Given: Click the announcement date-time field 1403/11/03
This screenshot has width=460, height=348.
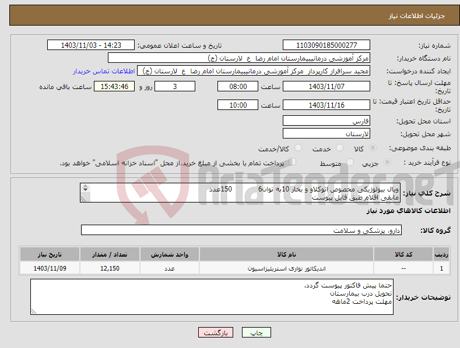Looking at the screenshot, I should [x=91, y=45].
